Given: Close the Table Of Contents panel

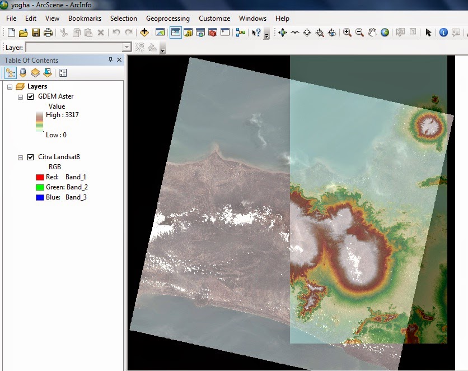Looking at the screenshot, I should point(119,60).
